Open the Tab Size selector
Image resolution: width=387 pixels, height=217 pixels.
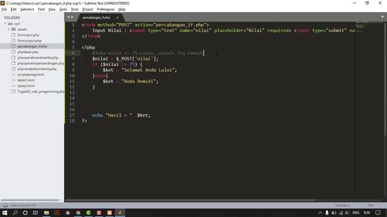point(342,205)
